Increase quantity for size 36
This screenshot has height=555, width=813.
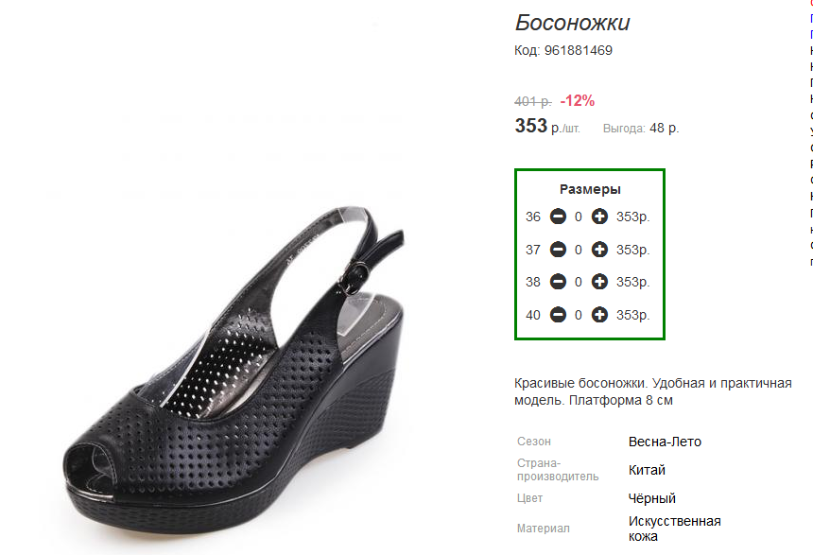[x=599, y=217]
